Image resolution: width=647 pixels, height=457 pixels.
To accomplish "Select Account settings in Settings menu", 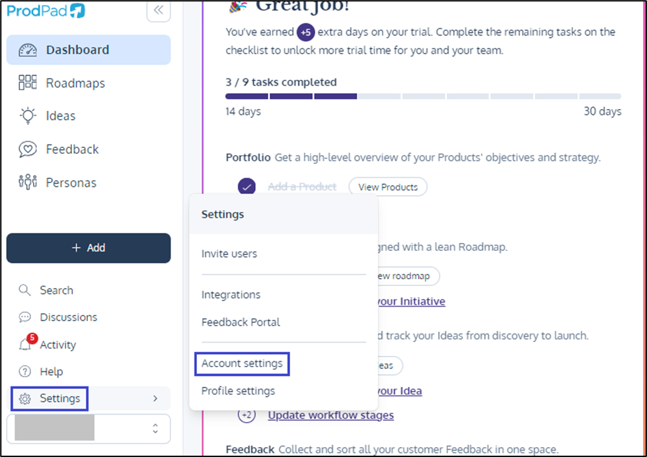I will click(x=242, y=363).
